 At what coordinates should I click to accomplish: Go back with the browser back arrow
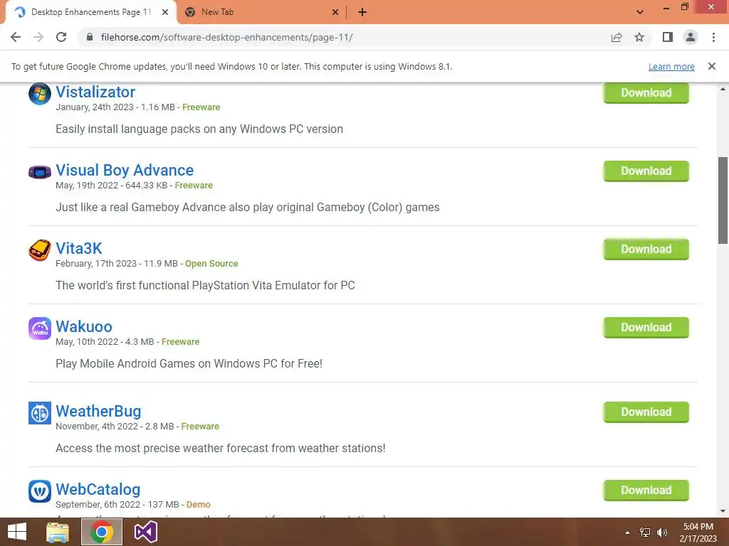pos(16,37)
